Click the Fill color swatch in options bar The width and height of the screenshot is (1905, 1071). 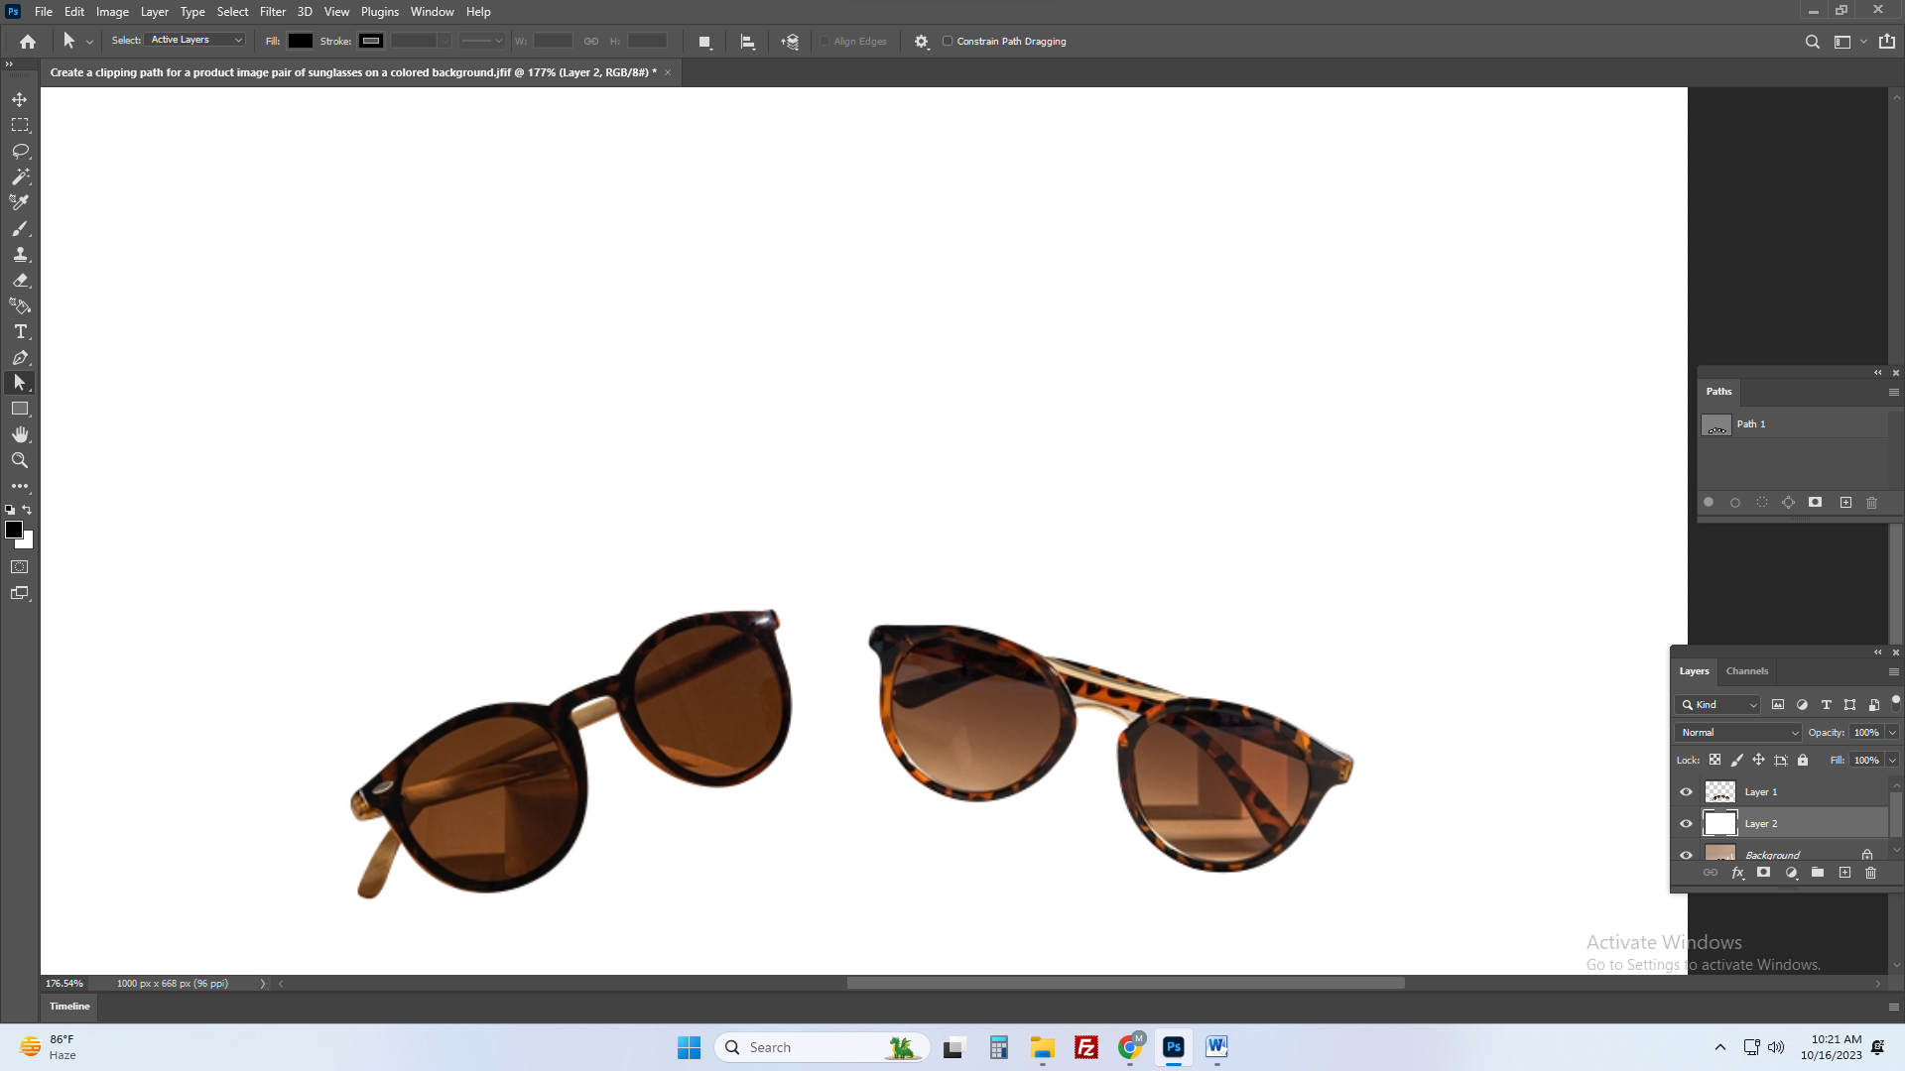301,41
